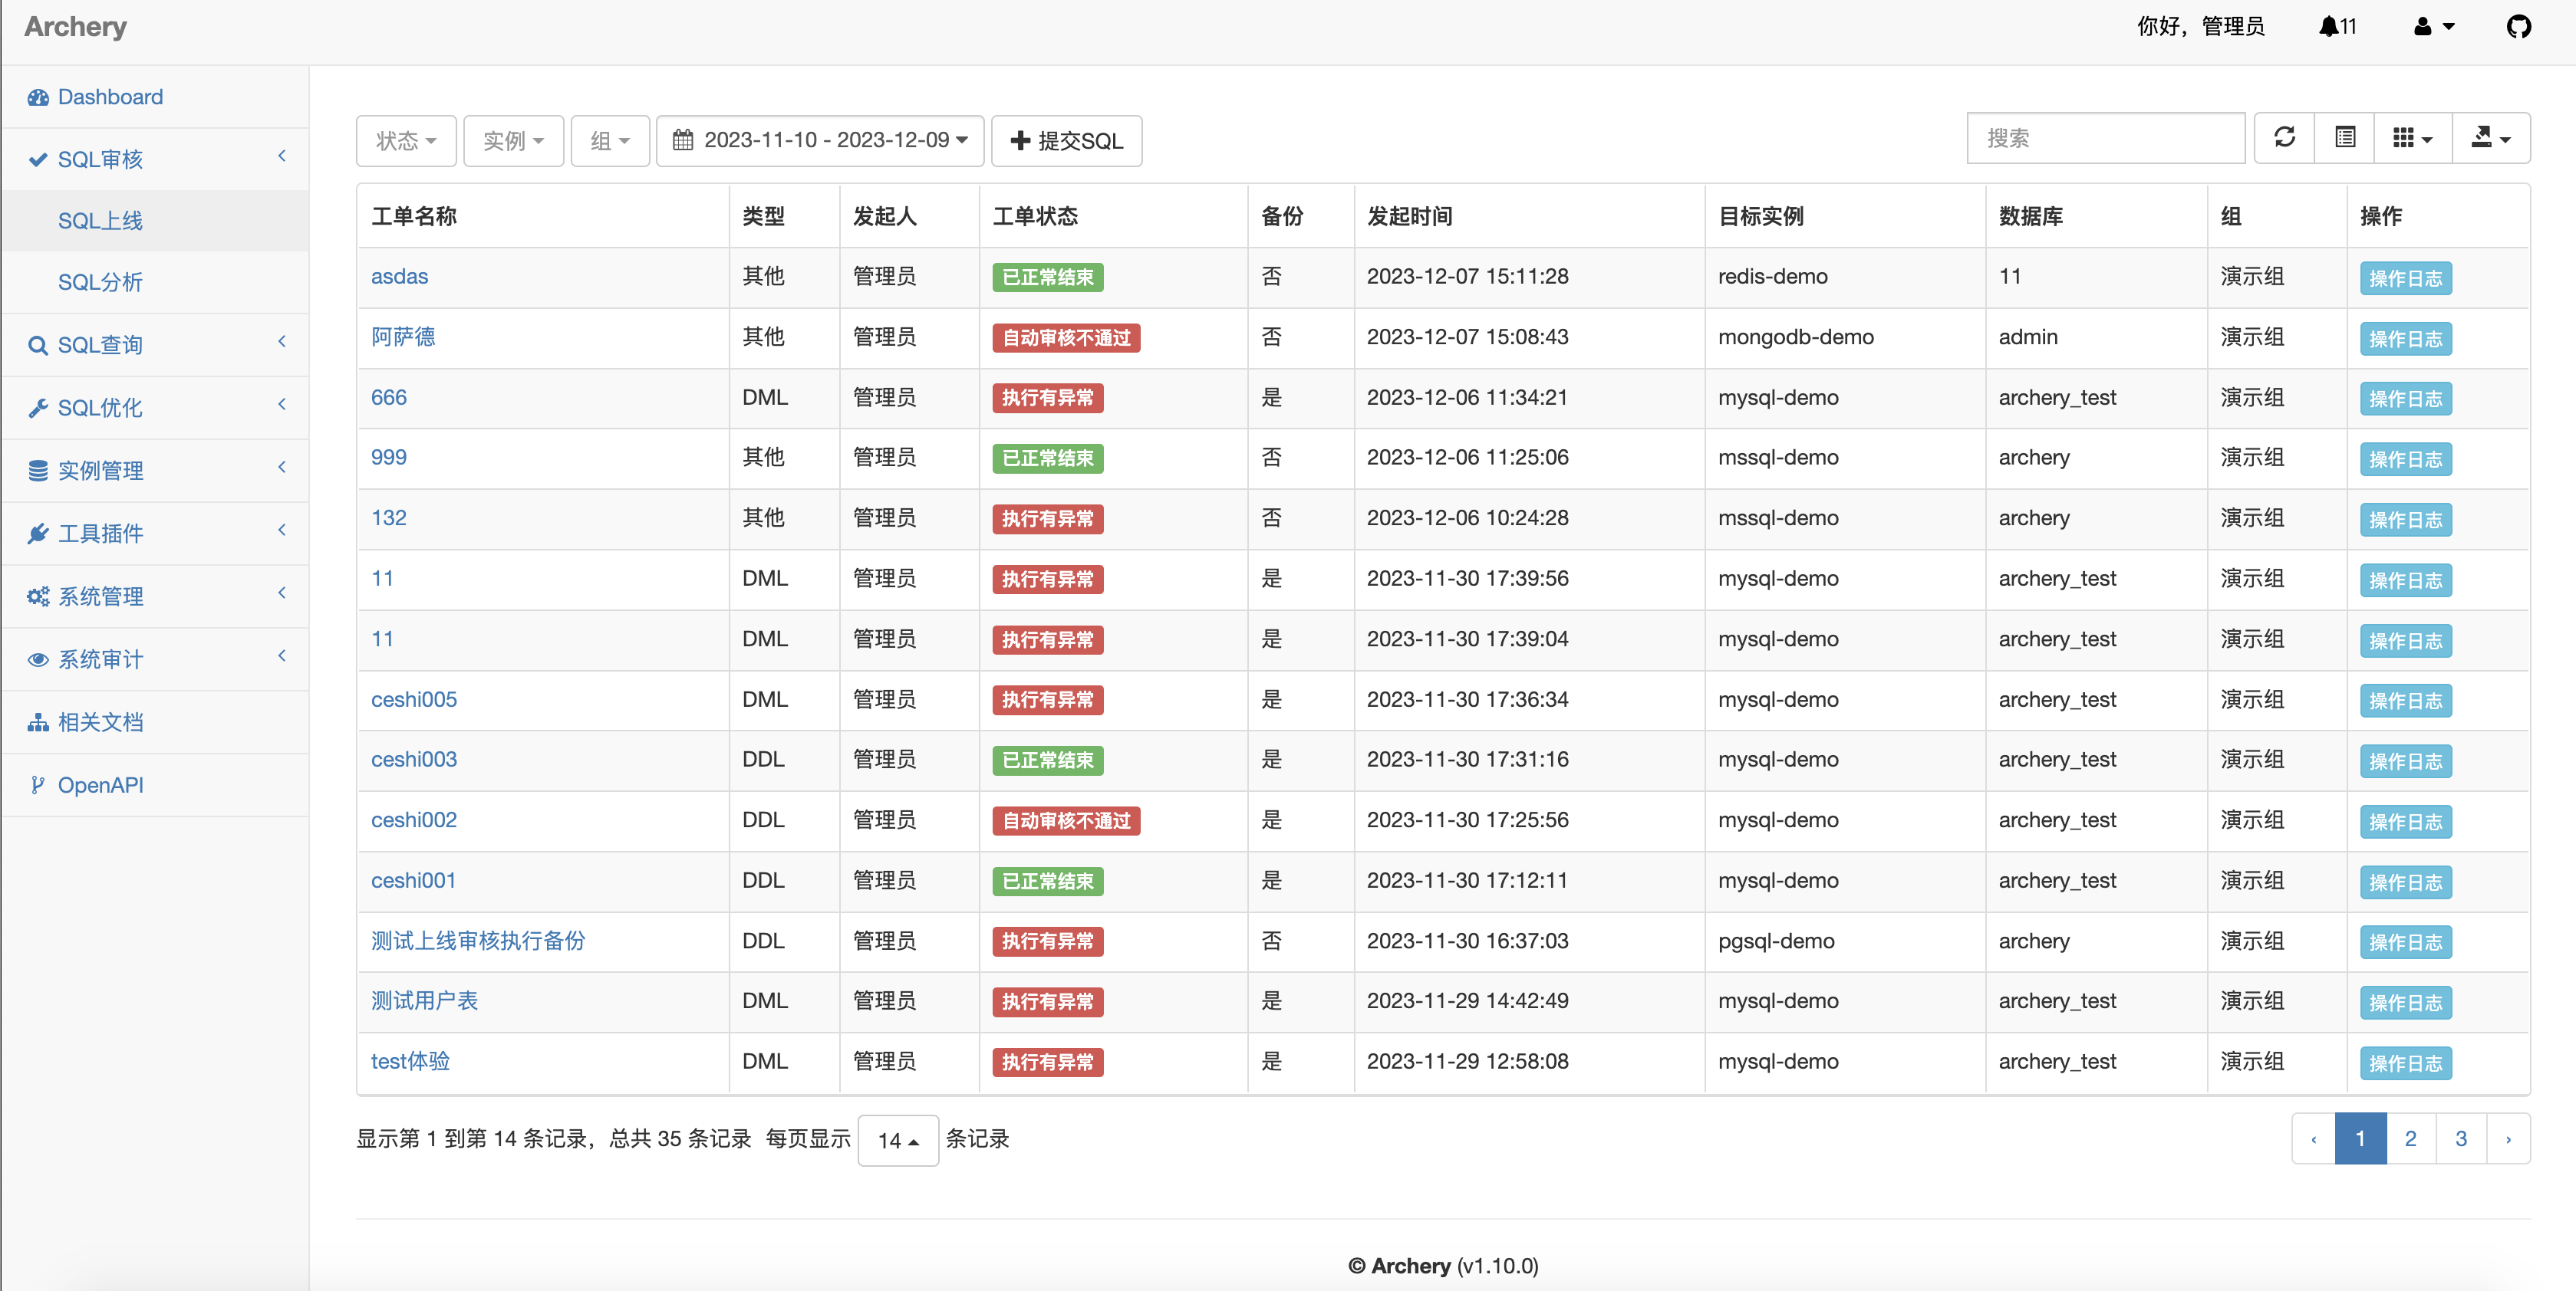Open the 999 work order link
The image size is (2576, 1291).
pyautogui.click(x=389, y=458)
